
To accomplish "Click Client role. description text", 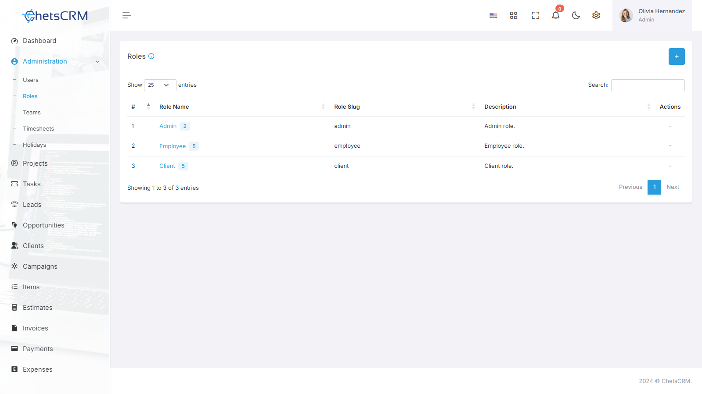I will (499, 166).
